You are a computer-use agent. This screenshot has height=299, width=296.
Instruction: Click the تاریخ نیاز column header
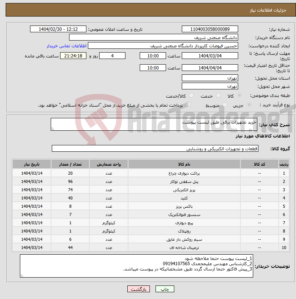coord(32,164)
